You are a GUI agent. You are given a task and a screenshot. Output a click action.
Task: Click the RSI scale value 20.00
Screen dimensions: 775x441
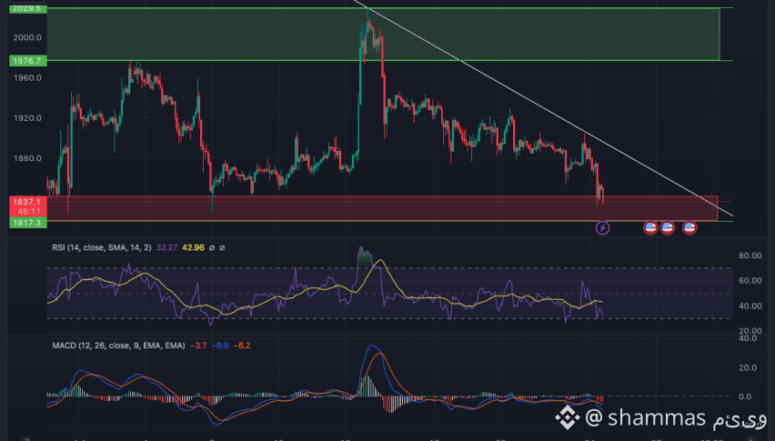coord(750,331)
